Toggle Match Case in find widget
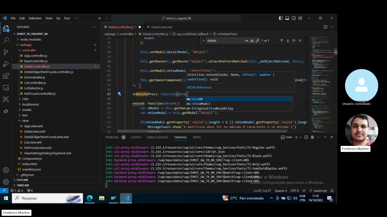Screen dimensions: 387x217 [x=246, y=41]
